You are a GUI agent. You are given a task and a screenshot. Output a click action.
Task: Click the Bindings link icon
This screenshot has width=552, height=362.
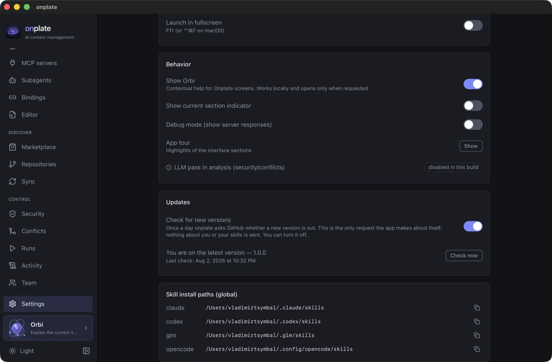click(x=12, y=98)
